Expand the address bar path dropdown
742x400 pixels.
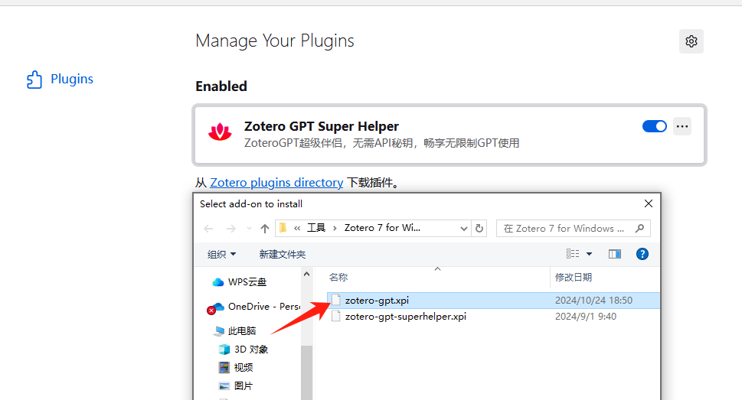click(464, 229)
